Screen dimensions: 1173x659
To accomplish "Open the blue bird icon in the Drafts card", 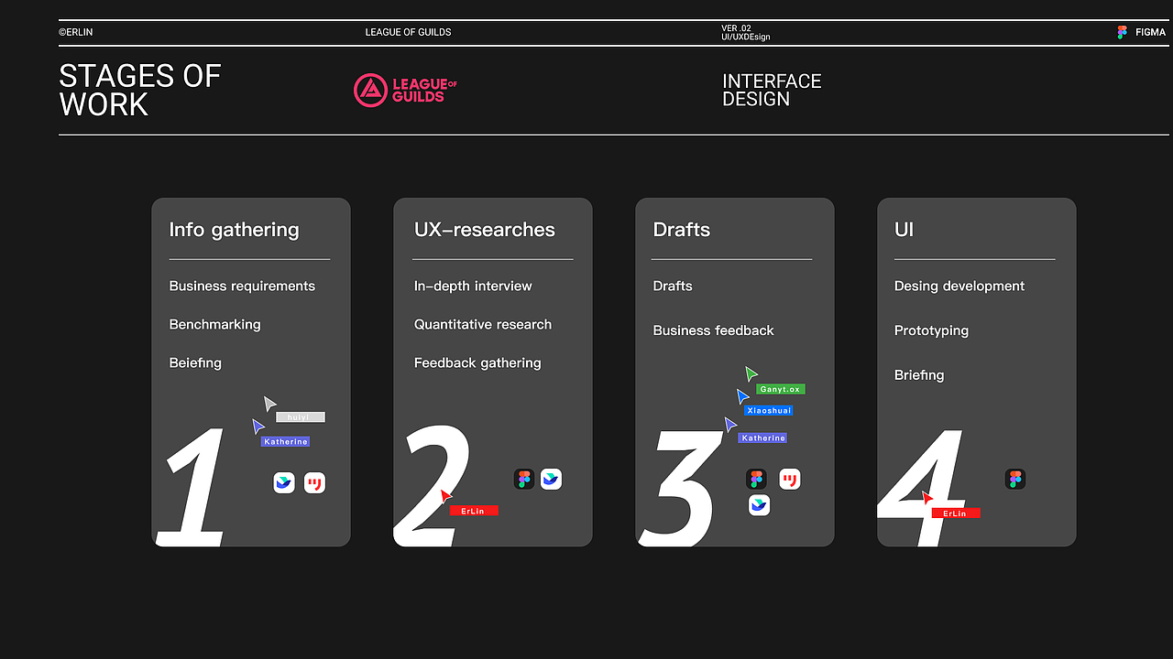I will pos(759,504).
